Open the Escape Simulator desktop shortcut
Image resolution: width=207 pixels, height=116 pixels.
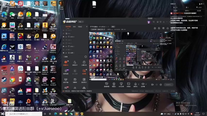point(45,27)
